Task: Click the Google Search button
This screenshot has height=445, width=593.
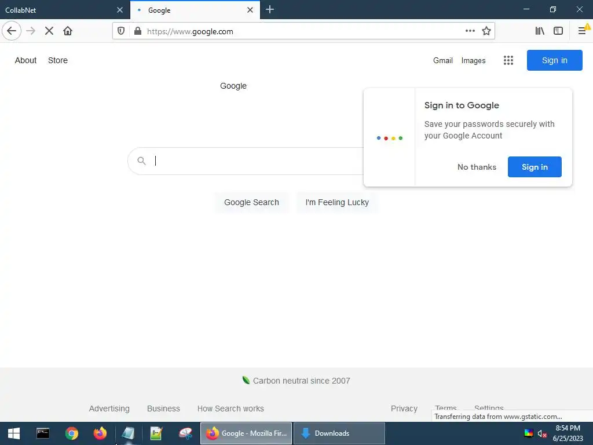Action: (x=251, y=202)
